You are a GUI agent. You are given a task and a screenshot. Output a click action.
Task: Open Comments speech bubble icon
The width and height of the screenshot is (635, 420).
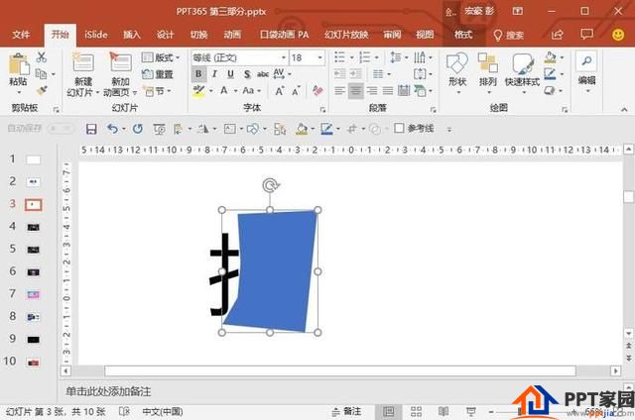586,35
